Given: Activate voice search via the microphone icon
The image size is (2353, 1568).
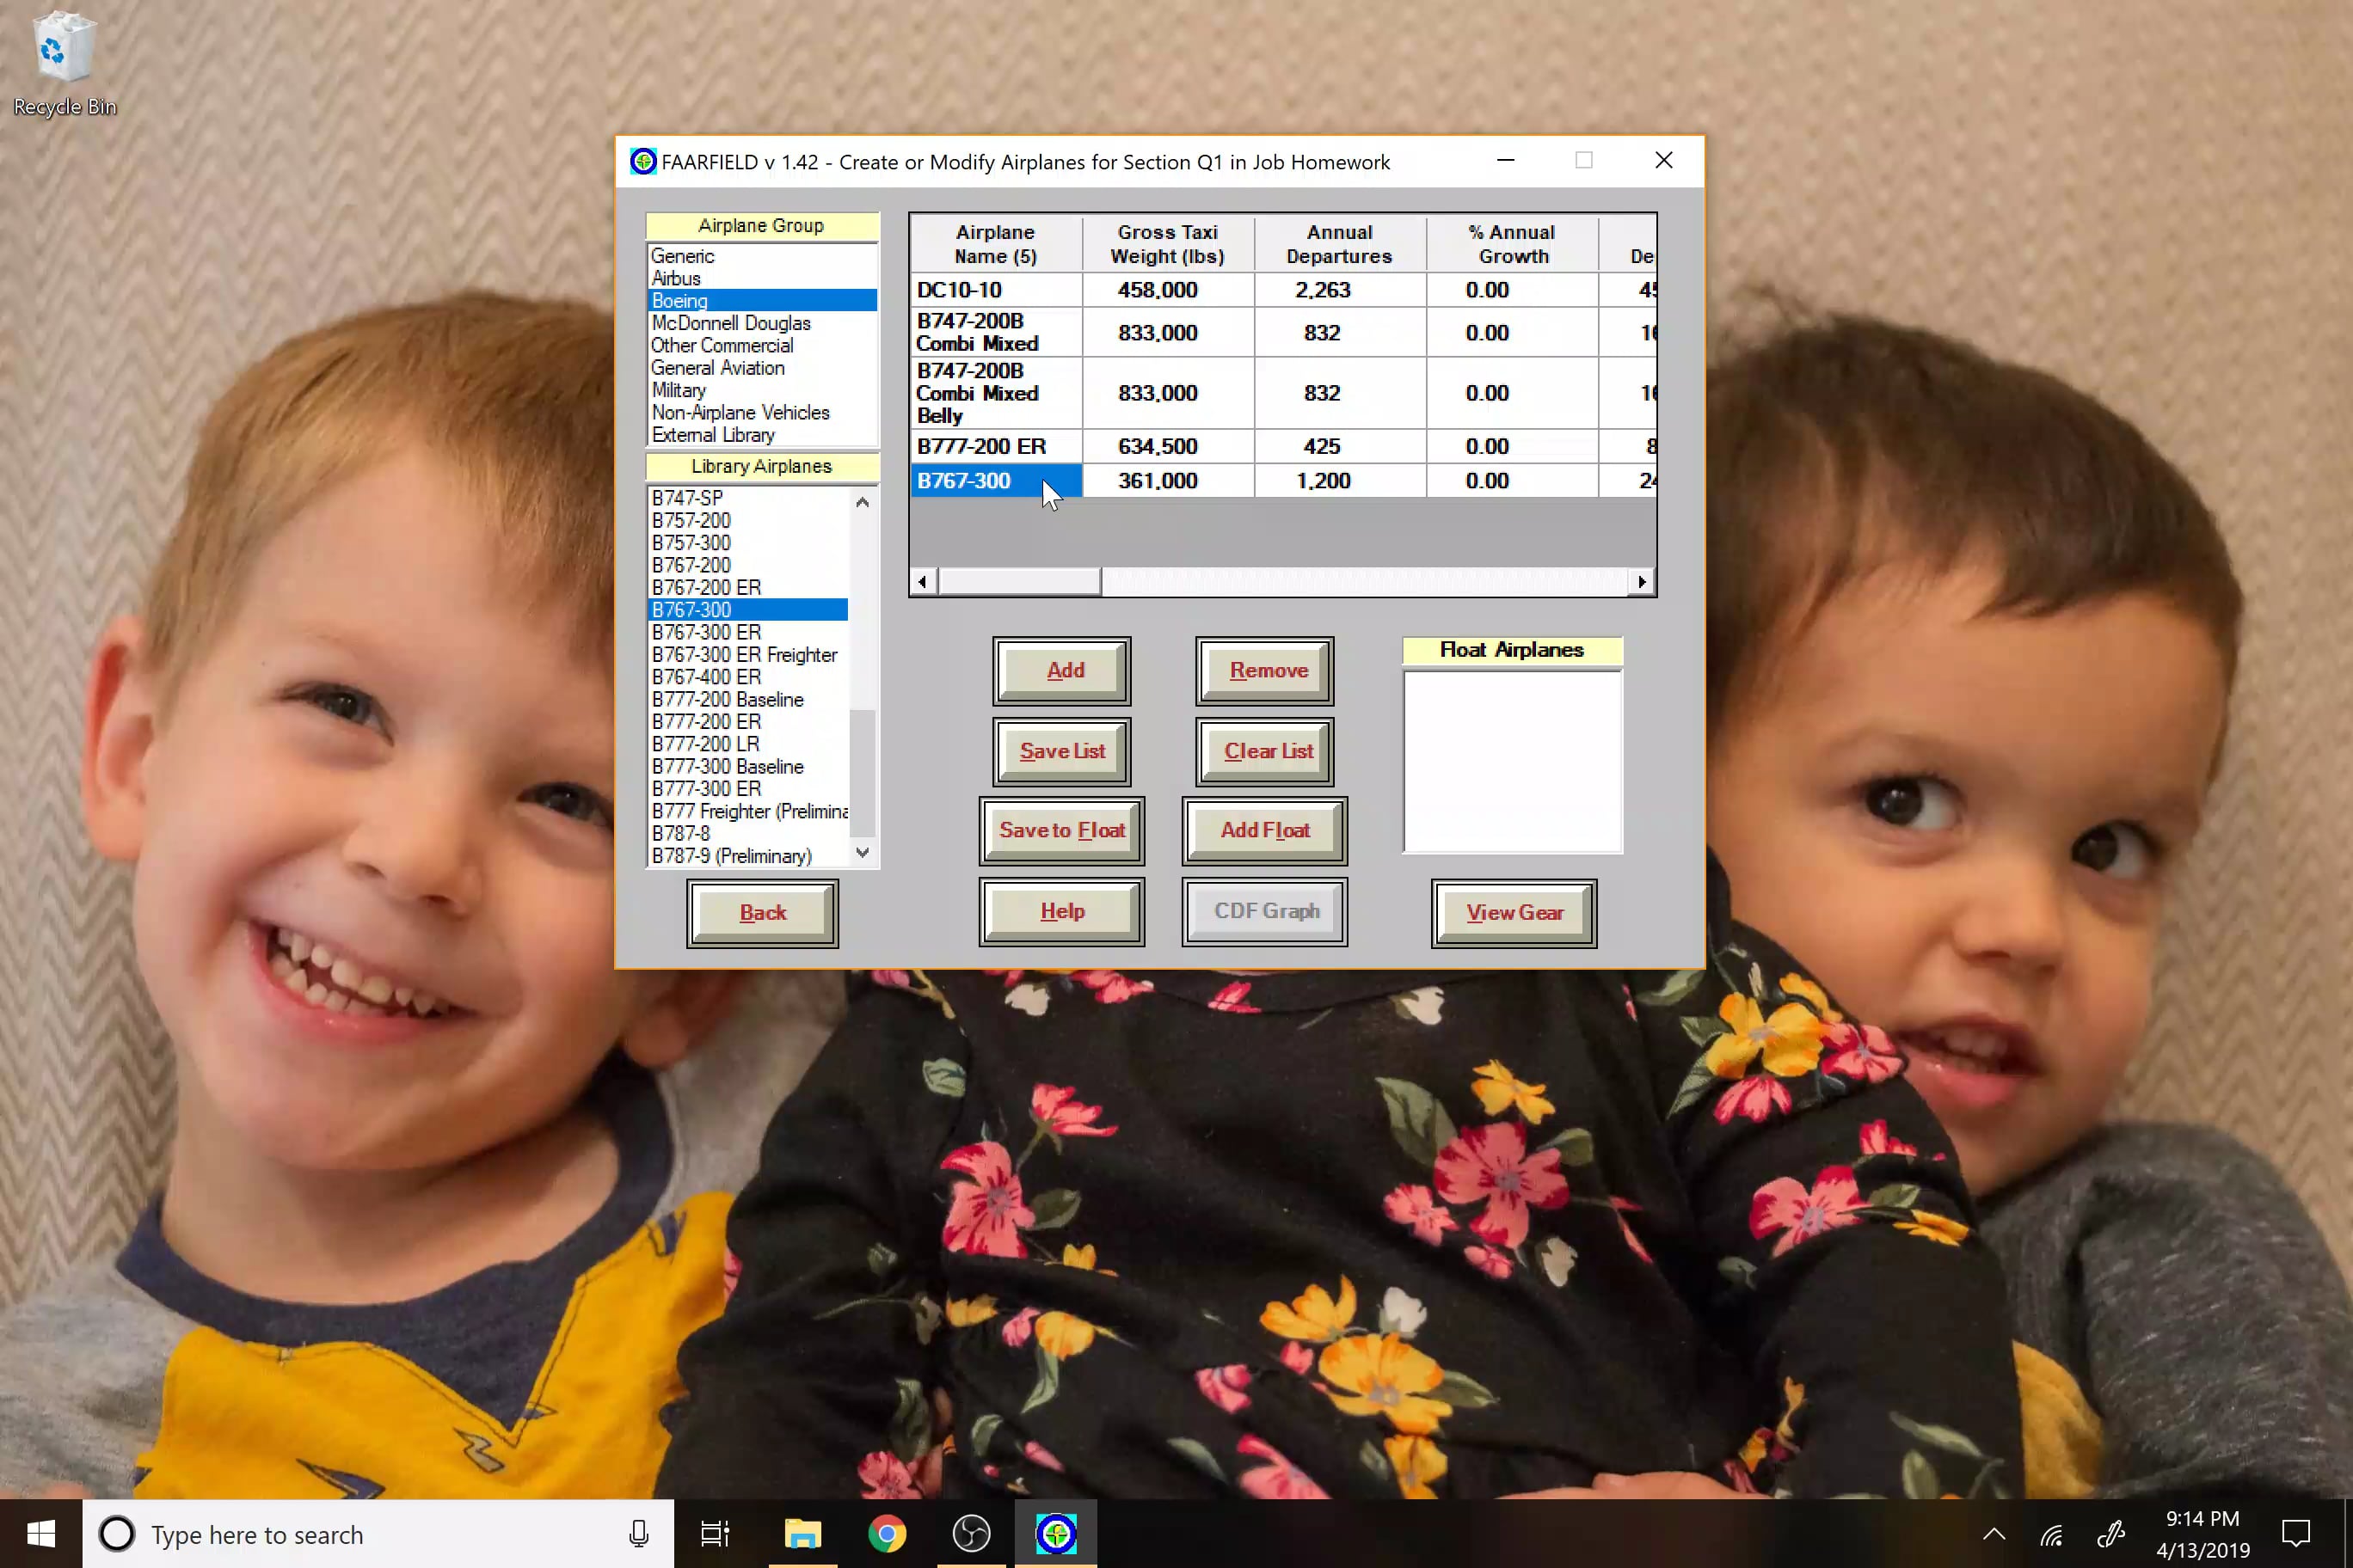Looking at the screenshot, I should point(638,1533).
